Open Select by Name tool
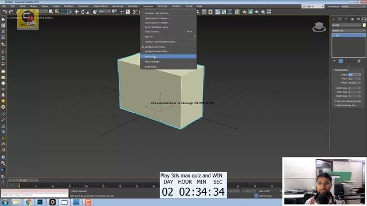The image size is (367, 206). tap(57, 11)
